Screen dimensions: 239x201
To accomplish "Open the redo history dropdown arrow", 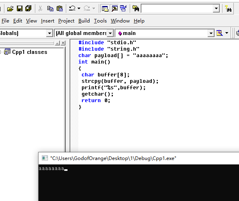I will [x=94, y=8].
